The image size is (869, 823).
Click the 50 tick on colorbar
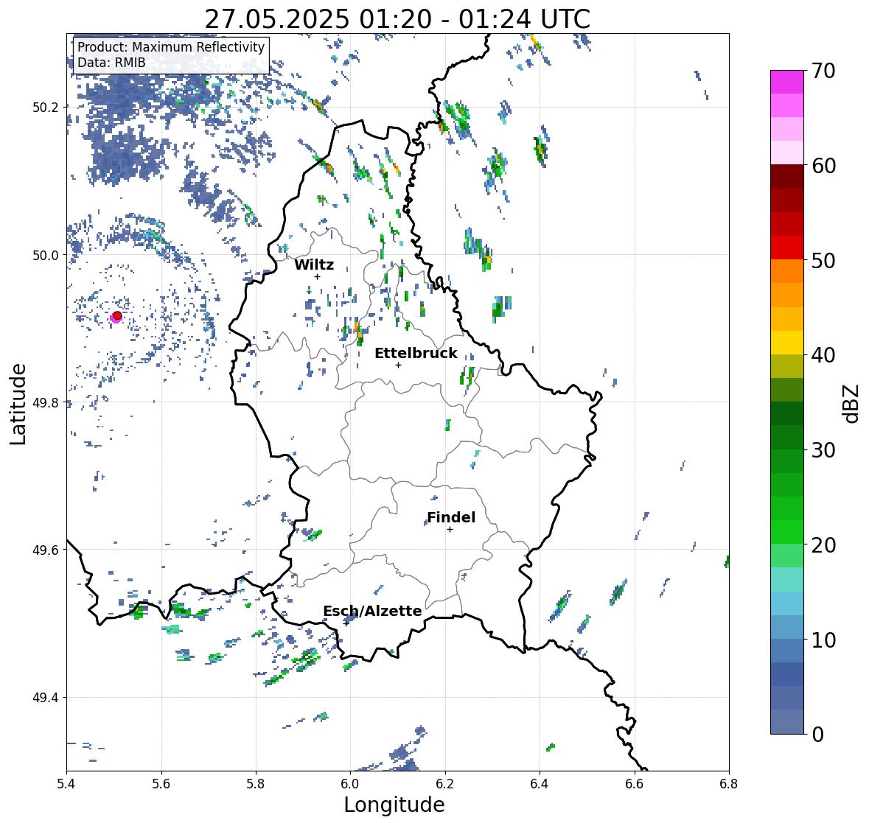click(x=823, y=260)
